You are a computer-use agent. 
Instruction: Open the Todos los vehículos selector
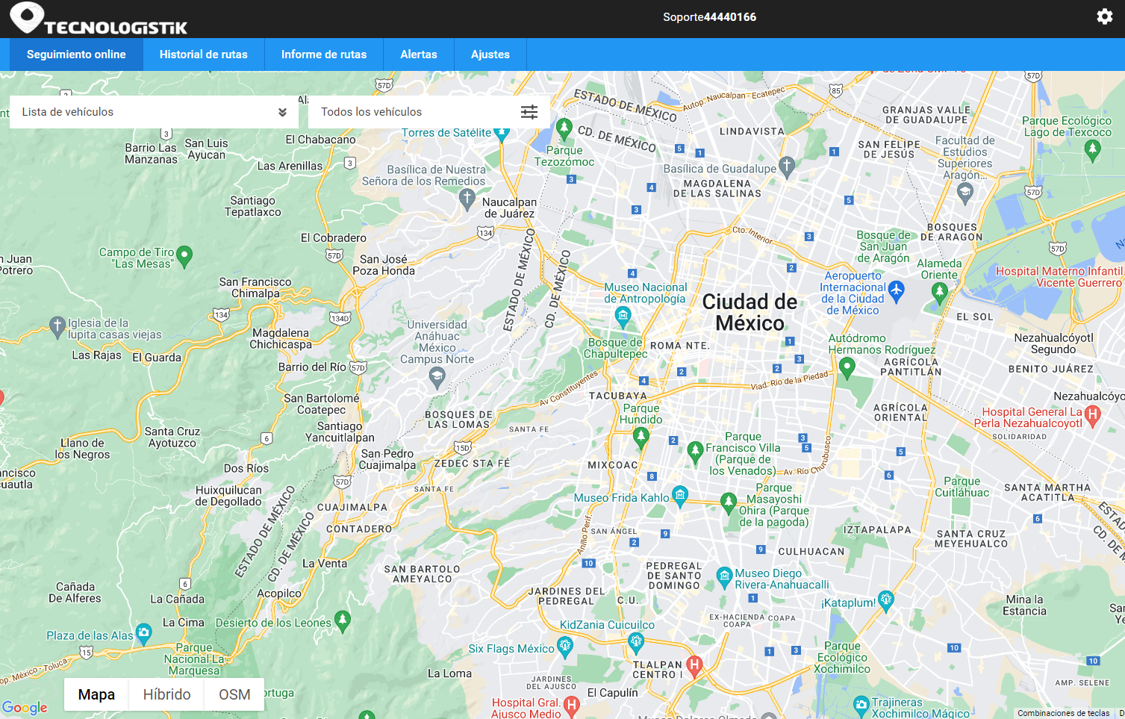pos(429,112)
